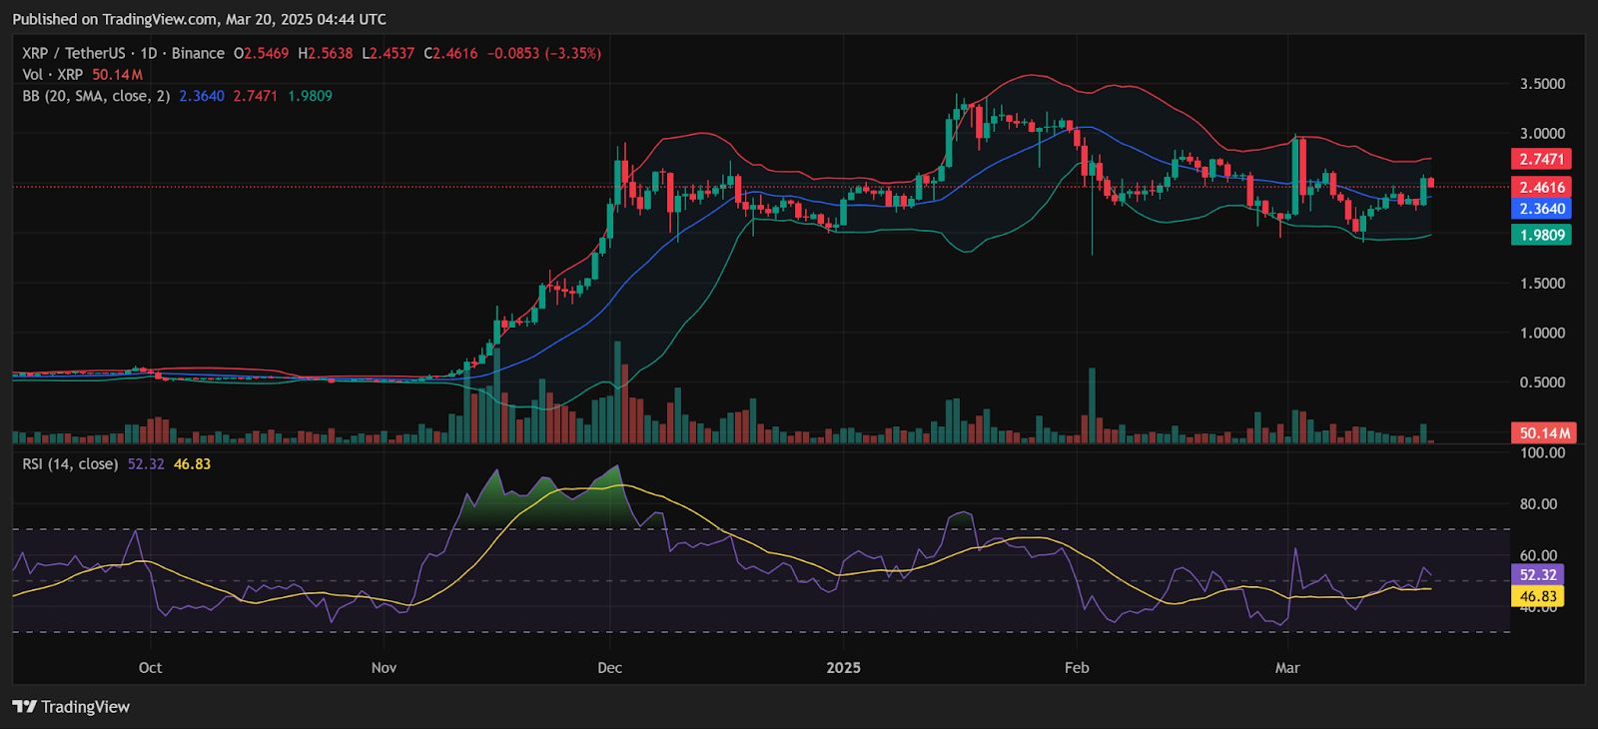The image size is (1598, 729).
Task: Click the yellow 46.83 RSI axis tag
Action: 1538,597
